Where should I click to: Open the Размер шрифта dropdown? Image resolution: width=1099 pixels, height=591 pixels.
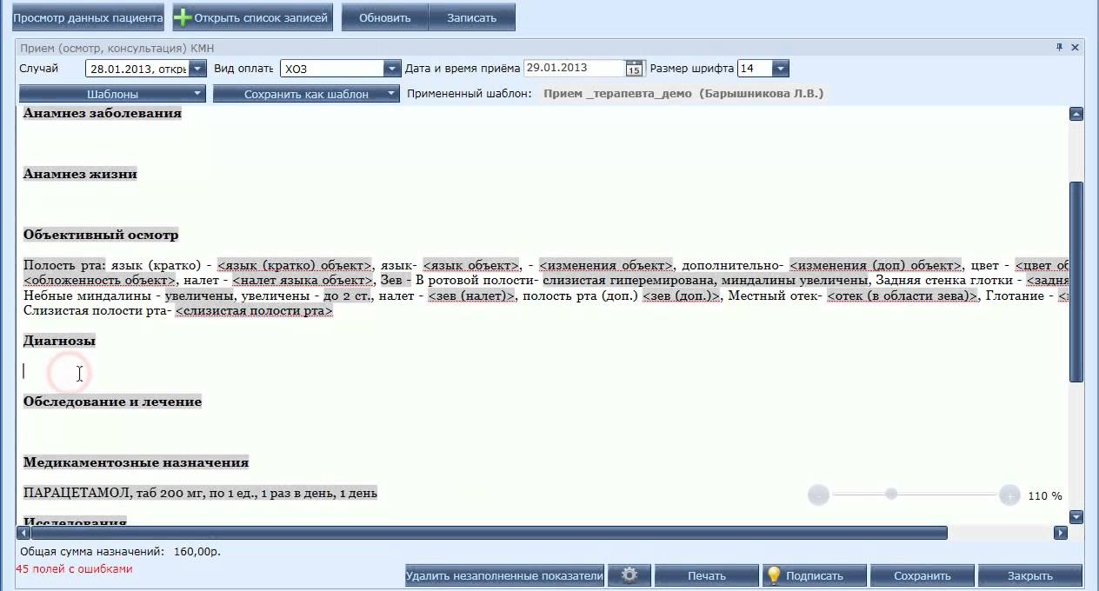point(780,69)
